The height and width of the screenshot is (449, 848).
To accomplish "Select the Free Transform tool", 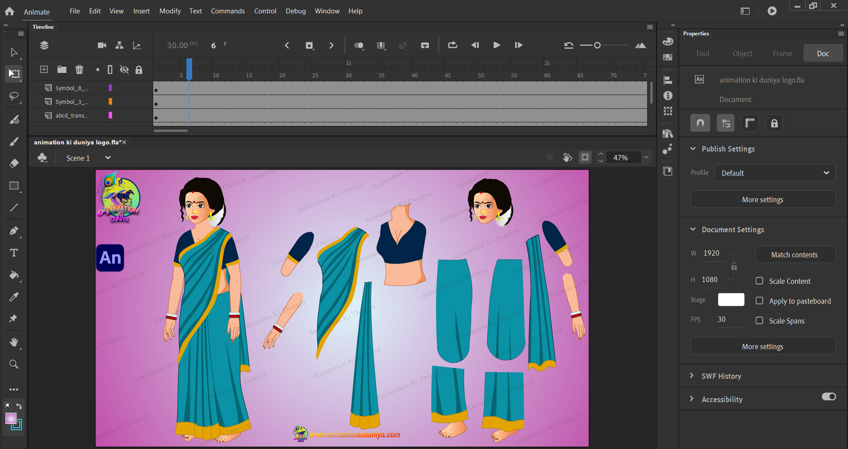I will [14, 74].
